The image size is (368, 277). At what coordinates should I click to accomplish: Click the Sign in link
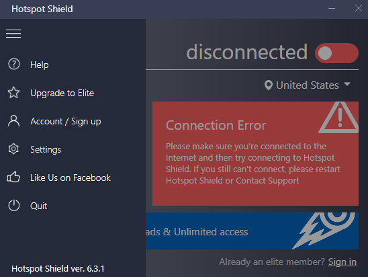pyautogui.click(x=342, y=262)
